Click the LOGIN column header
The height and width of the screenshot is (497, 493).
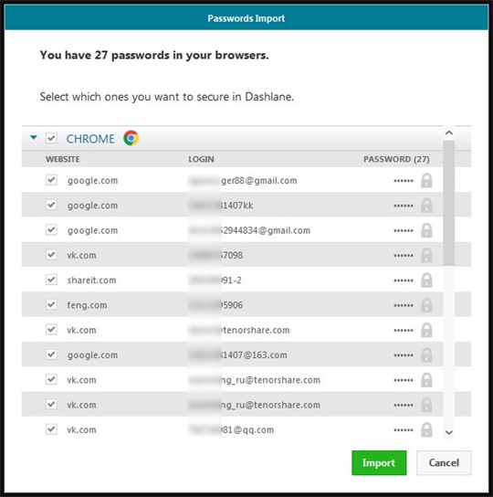pos(201,159)
